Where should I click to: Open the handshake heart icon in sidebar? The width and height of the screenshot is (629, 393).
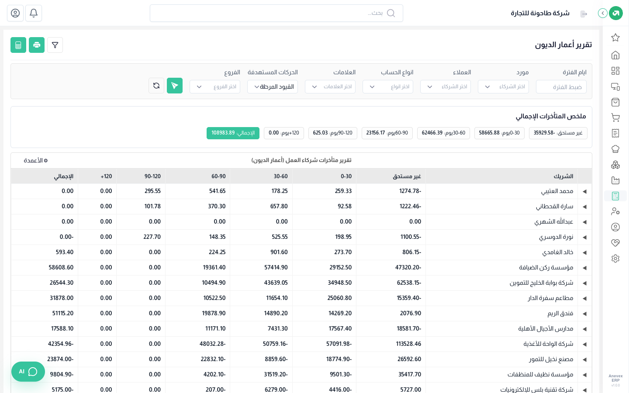pyautogui.click(x=615, y=243)
